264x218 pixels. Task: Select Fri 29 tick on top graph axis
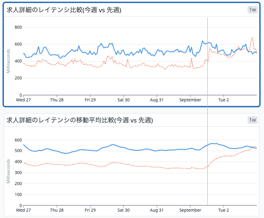(x=90, y=100)
